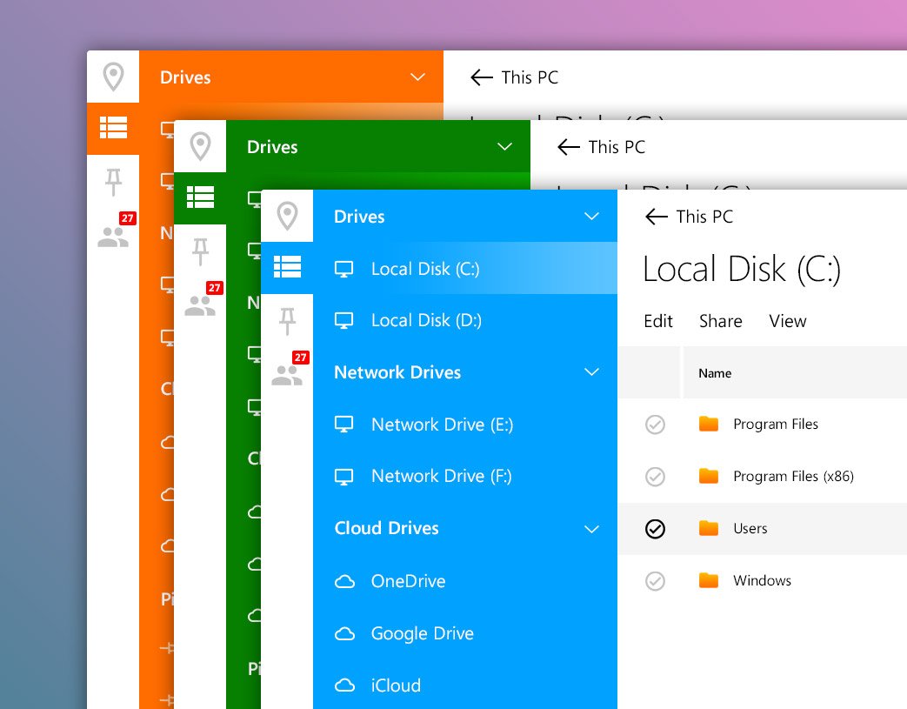Uncheck the Users selection circle
Viewport: 907px width, 709px height.
point(655,528)
